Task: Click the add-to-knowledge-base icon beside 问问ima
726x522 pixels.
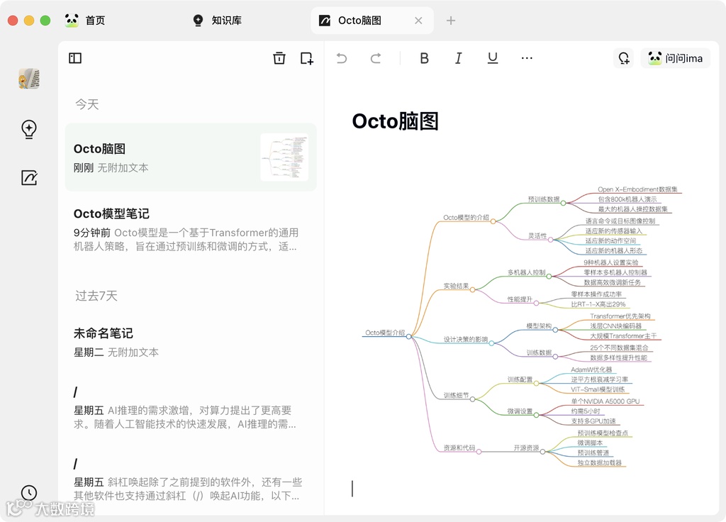Action: [x=624, y=58]
